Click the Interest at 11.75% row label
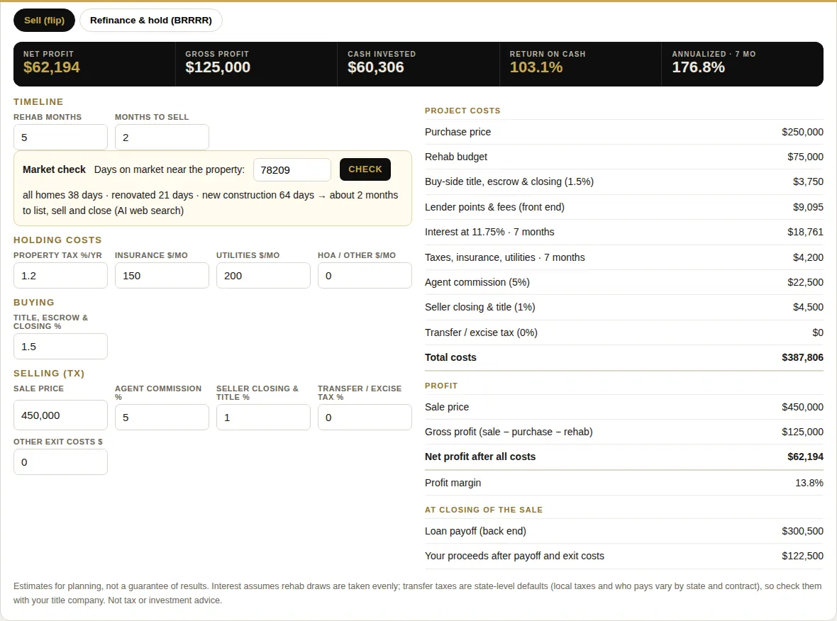 point(489,232)
